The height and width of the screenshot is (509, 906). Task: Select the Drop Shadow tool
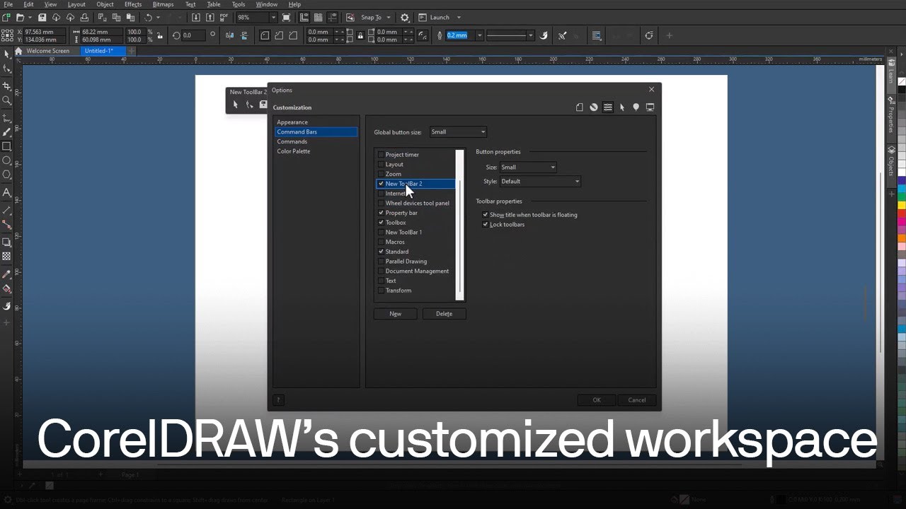[x=6, y=242]
